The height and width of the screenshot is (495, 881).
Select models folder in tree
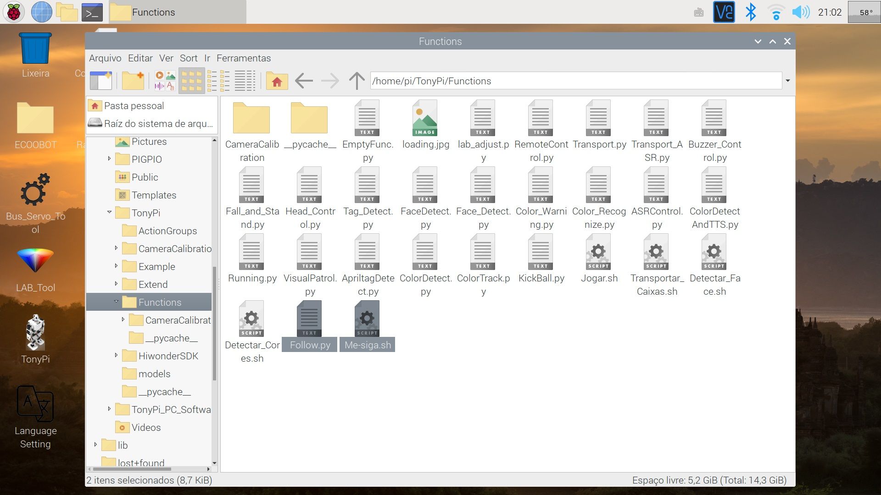click(x=154, y=374)
